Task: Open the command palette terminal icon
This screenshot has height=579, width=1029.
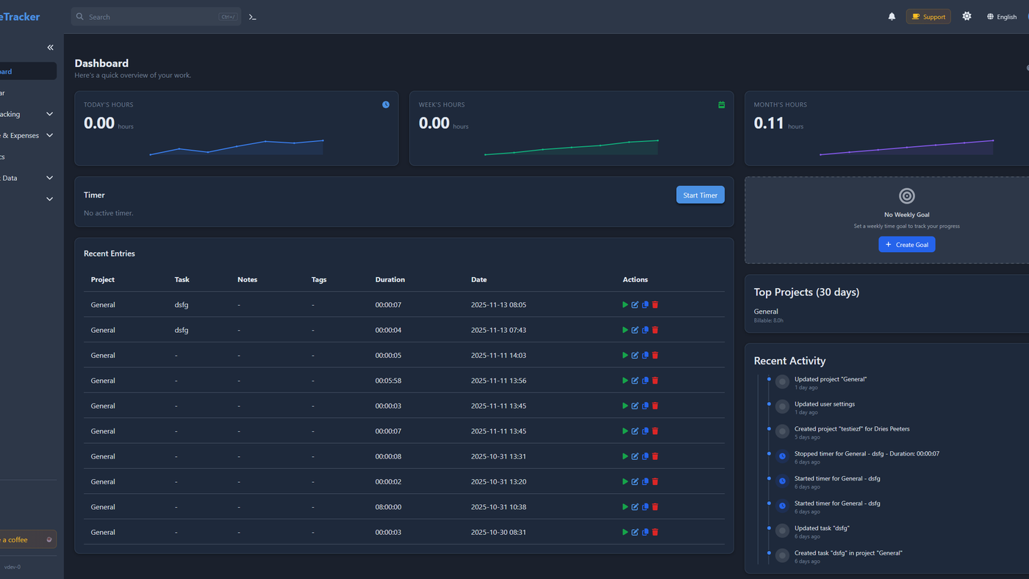Action: (x=253, y=17)
